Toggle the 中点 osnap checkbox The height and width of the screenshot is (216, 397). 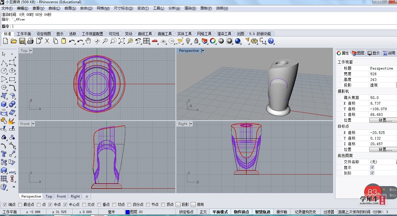pos(50,204)
